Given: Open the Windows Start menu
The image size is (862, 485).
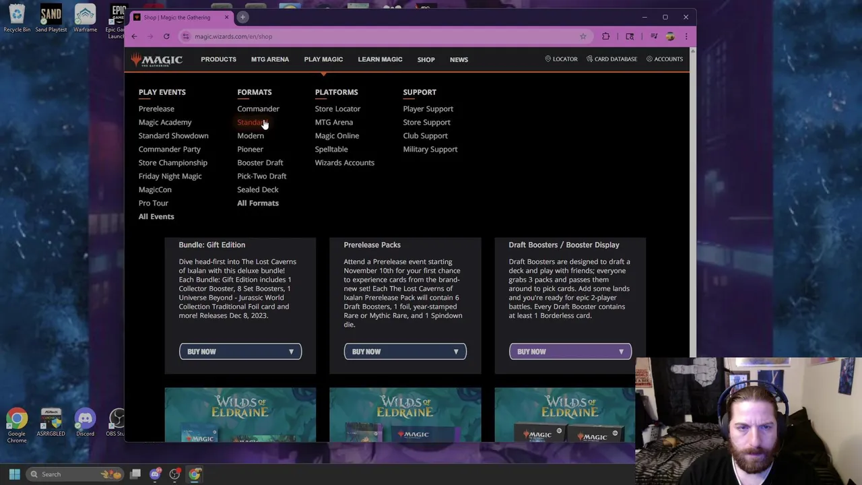Looking at the screenshot, I should [x=14, y=474].
